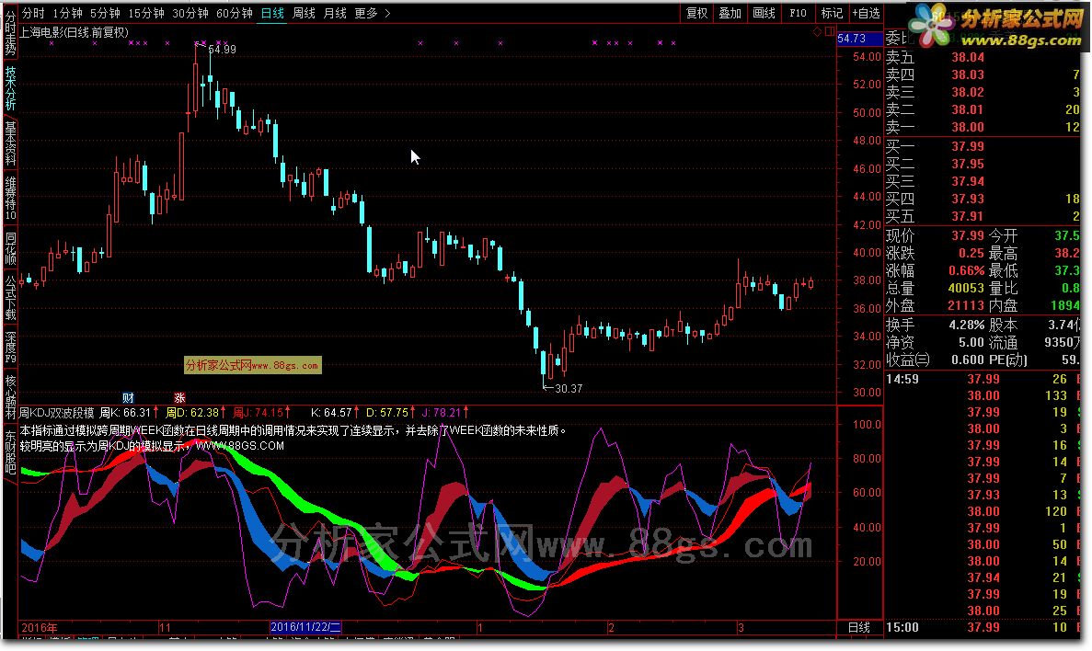Click the 分析家公式网 yellow link label
The height and width of the screenshot is (651, 1092).
coord(253,365)
